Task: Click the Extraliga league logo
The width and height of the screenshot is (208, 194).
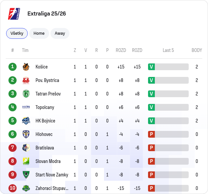Action: (14, 14)
